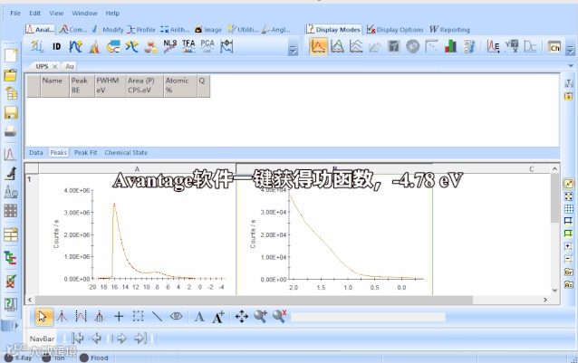Open the NLS fitting tool
The height and width of the screenshot is (363, 578).
tap(169, 46)
